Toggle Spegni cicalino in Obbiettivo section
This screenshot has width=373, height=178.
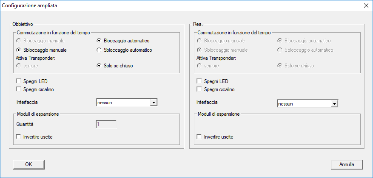(18, 89)
